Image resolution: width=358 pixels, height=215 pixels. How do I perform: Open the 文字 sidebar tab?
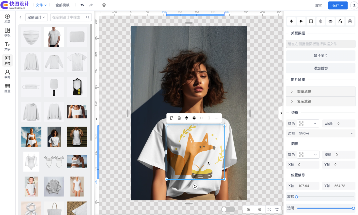tap(7, 46)
